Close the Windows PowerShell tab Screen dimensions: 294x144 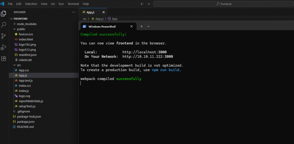pyautogui.click(x=131, y=26)
